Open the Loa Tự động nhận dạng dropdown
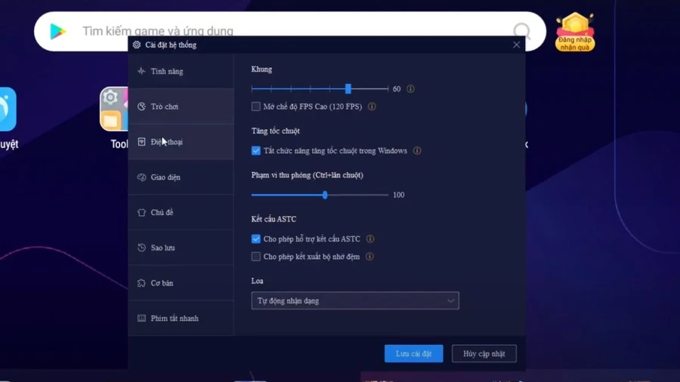The height and width of the screenshot is (382, 680). [x=355, y=300]
